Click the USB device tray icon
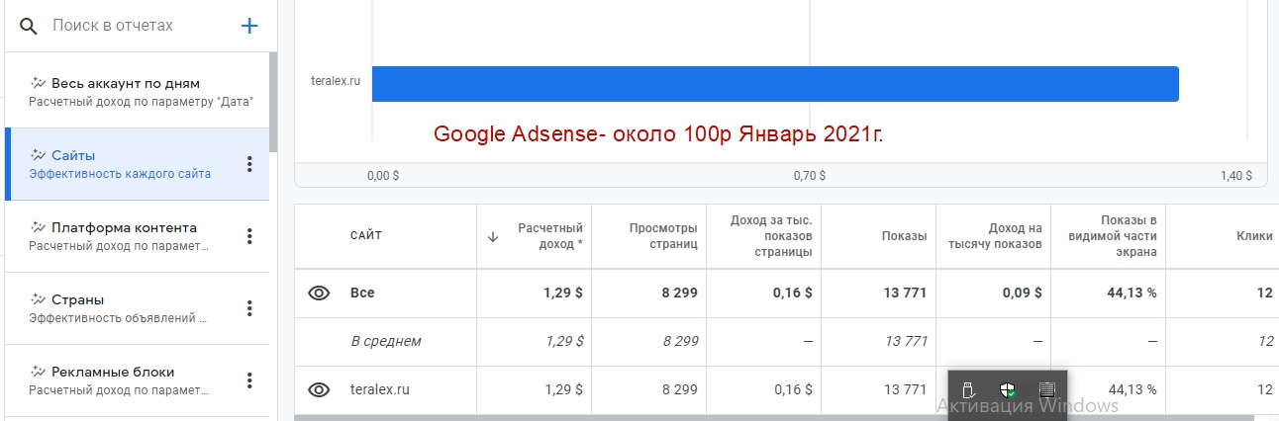The height and width of the screenshot is (421, 1279). [969, 389]
